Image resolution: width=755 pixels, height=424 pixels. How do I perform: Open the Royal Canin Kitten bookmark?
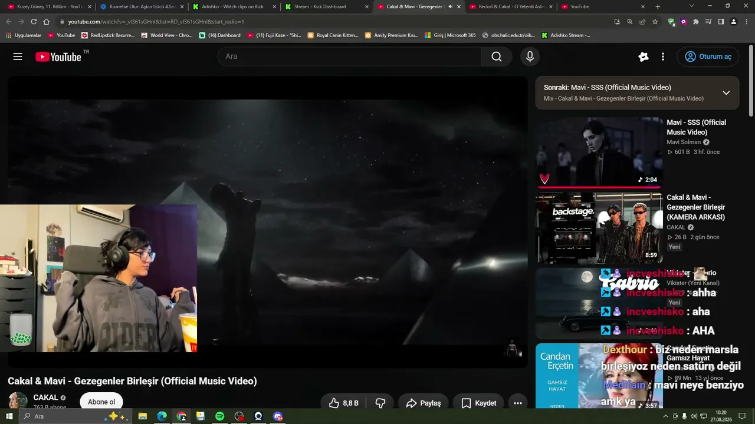[333, 35]
